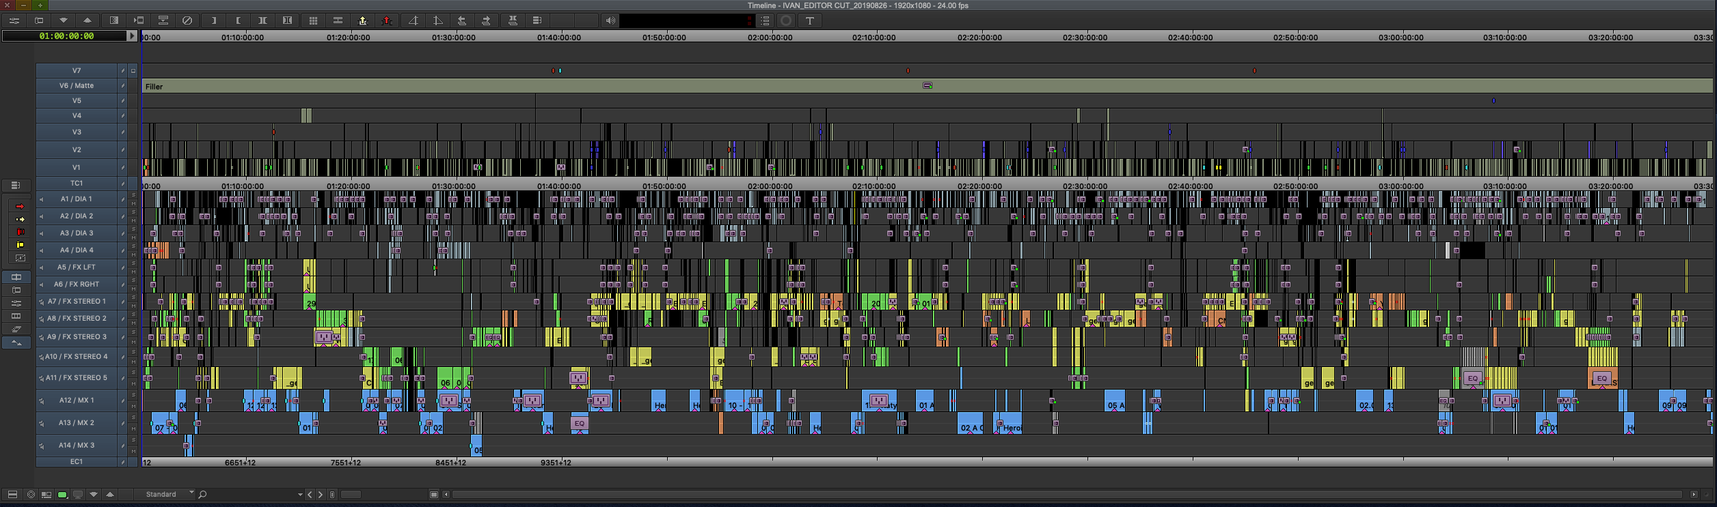Image resolution: width=1717 pixels, height=507 pixels.
Task: Click the yellow Lift arrow icon
Action: pyautogui.click(x=362, y=20)
